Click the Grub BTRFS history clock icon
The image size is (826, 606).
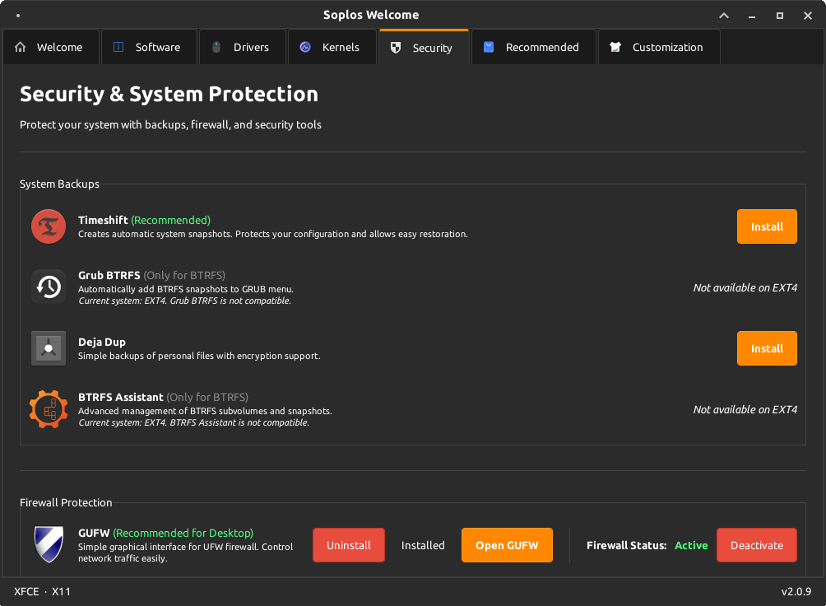tap(49, 287)
